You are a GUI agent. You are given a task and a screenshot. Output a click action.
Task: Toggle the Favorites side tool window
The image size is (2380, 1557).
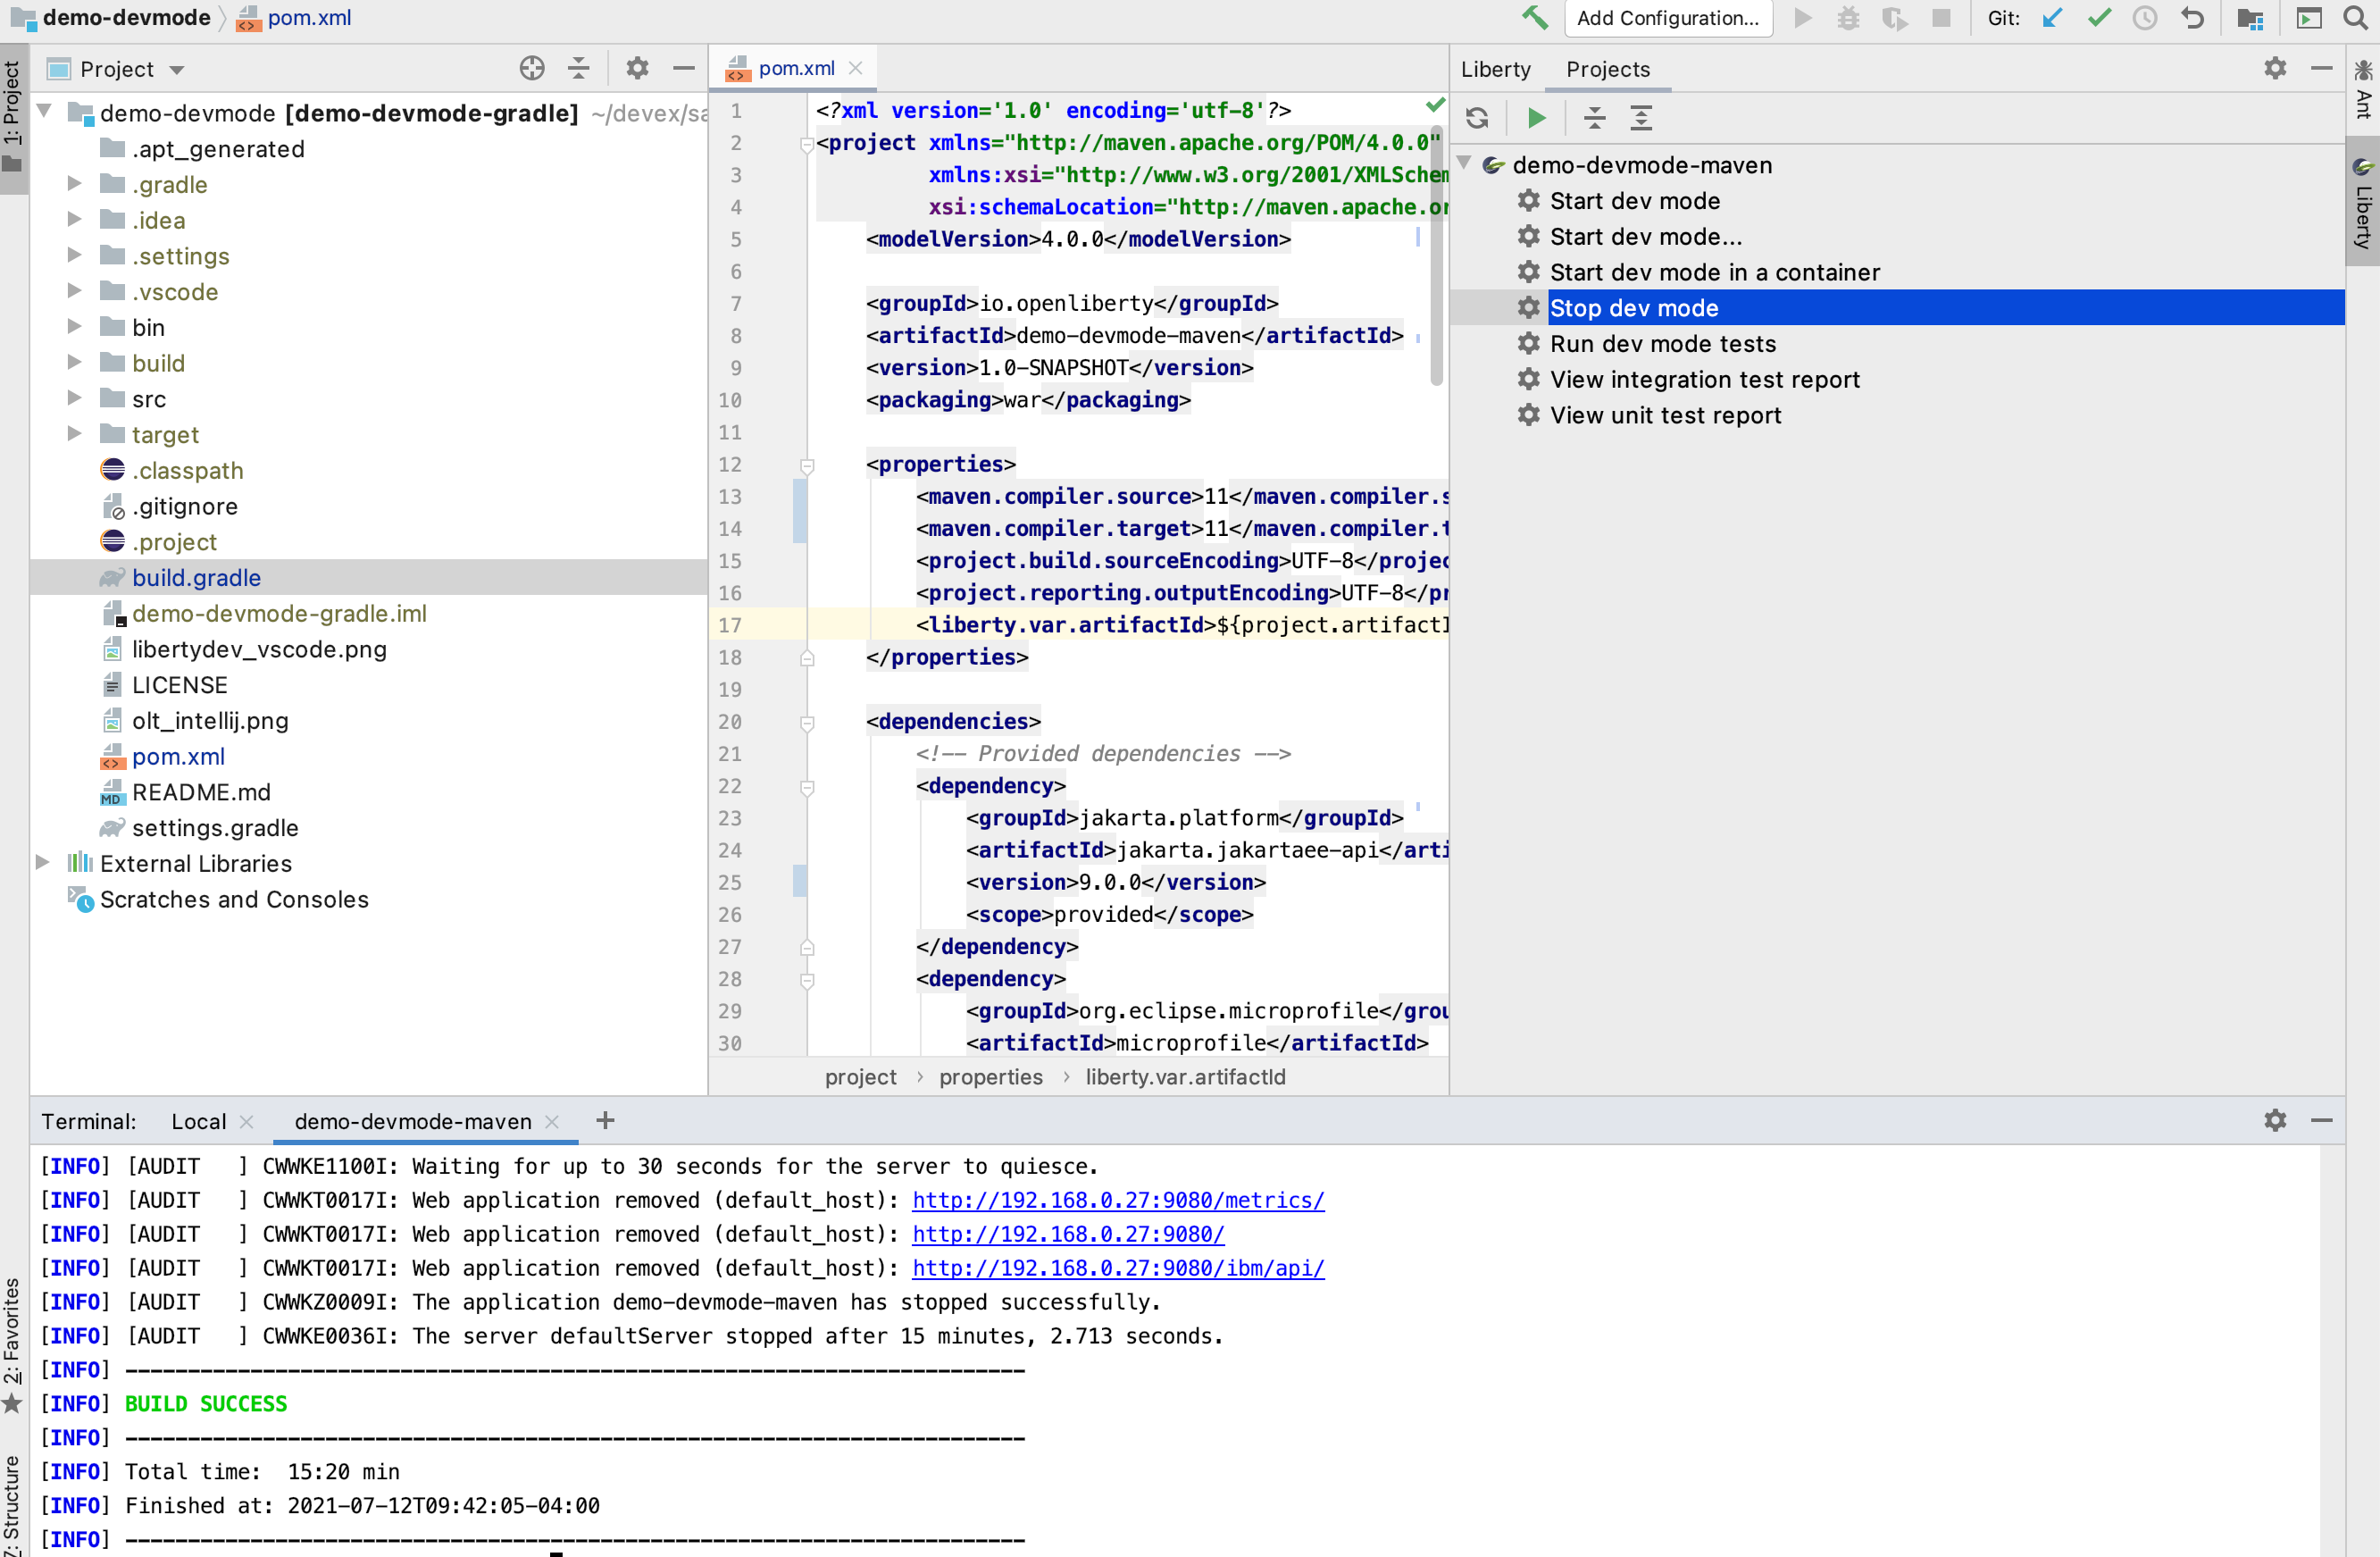click(x=13, y=1345)
